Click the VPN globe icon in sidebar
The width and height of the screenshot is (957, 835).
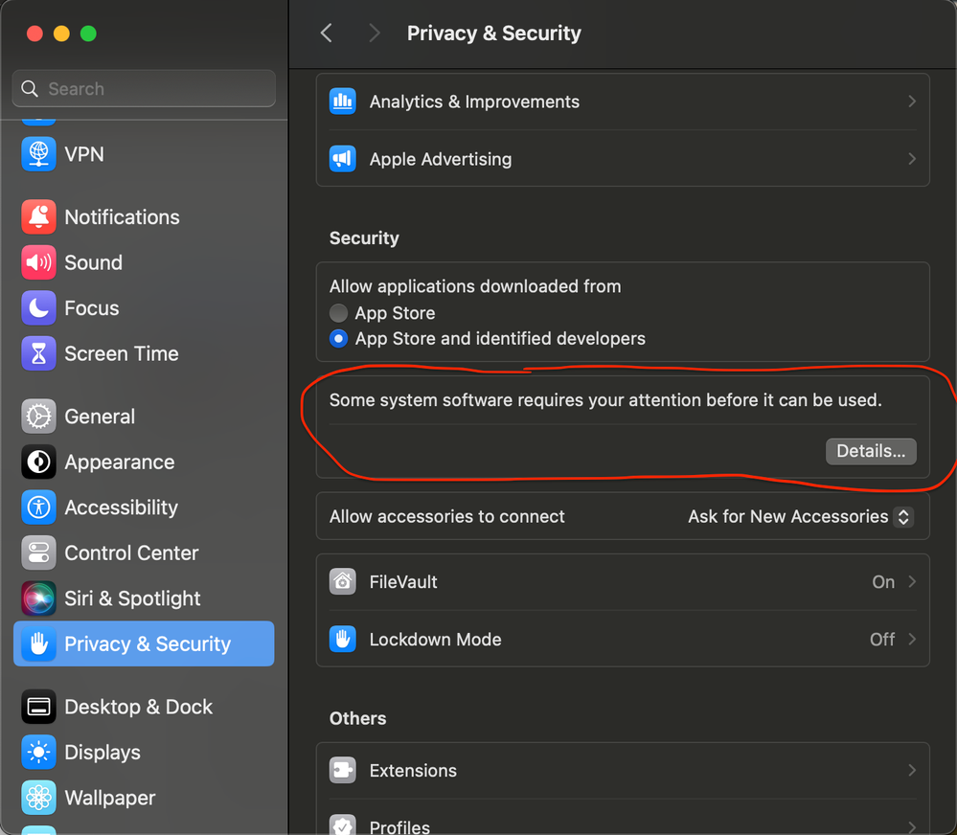(x=38, y=154)
